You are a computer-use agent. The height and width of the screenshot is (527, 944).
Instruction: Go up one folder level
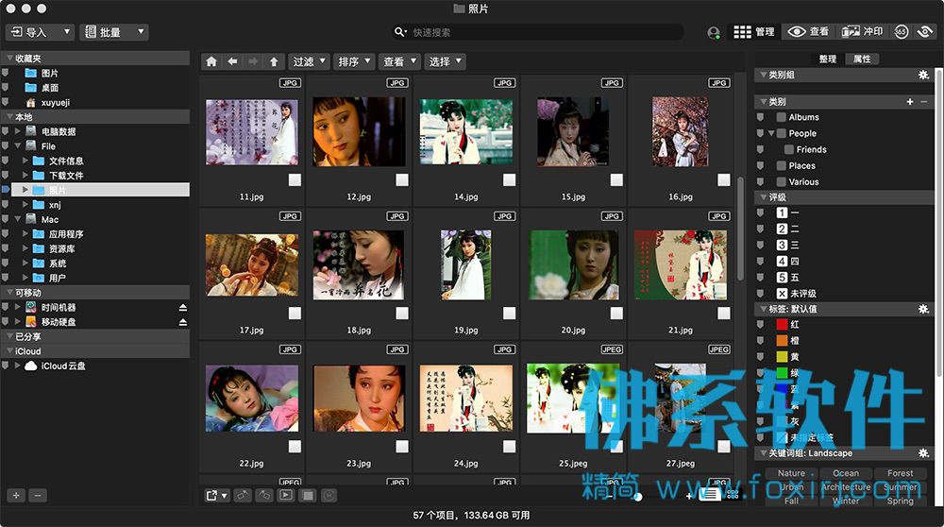tap(274, 61)
